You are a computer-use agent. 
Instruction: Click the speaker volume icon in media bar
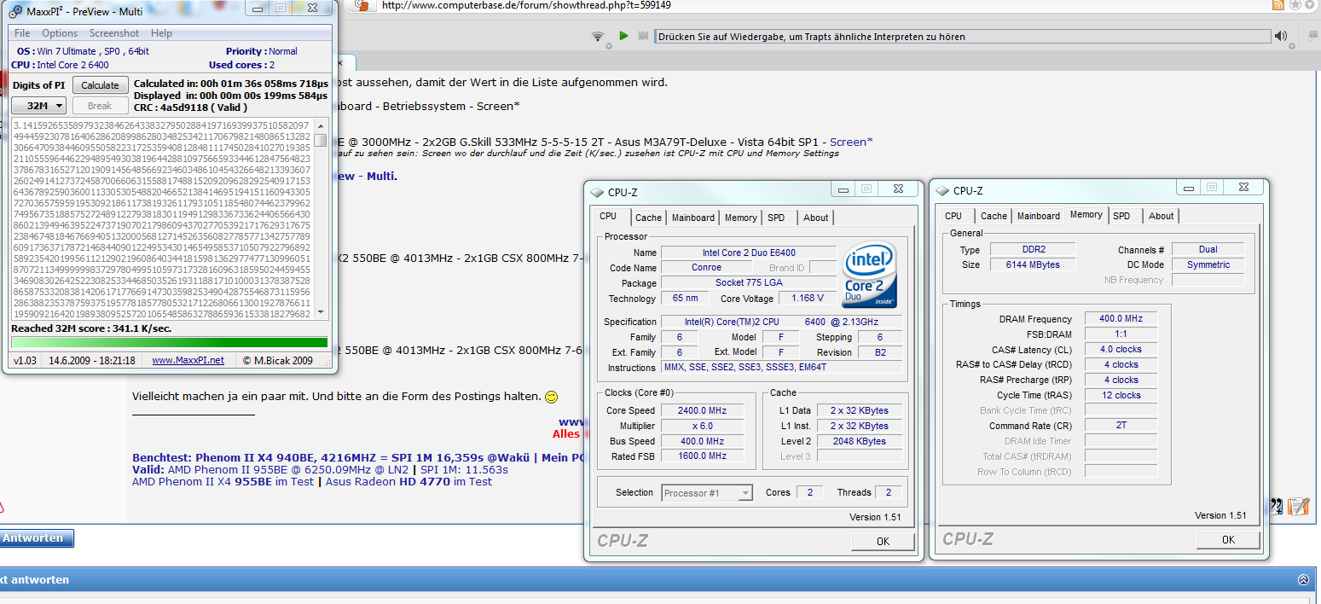click(1281, 36)
